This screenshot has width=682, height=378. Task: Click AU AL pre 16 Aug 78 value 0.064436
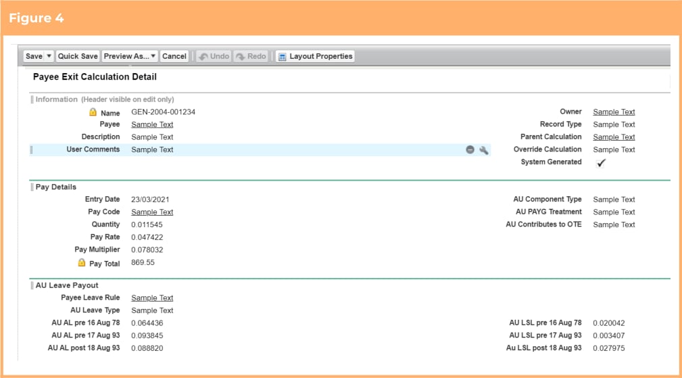(147, 323)
